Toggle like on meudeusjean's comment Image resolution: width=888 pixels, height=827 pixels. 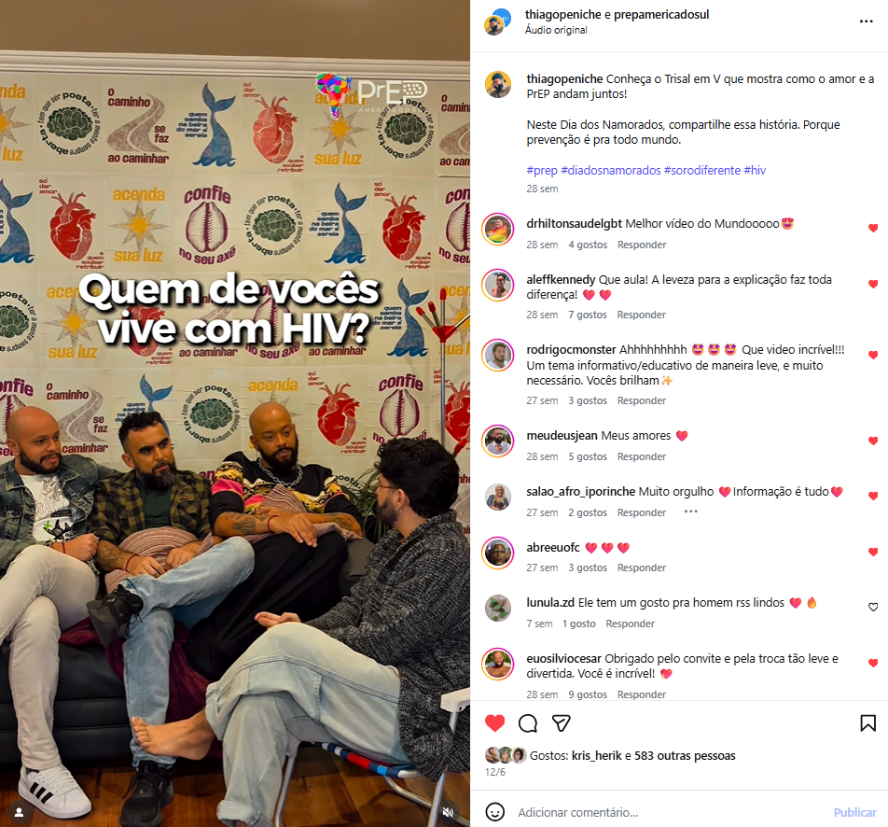click(873, 441)
